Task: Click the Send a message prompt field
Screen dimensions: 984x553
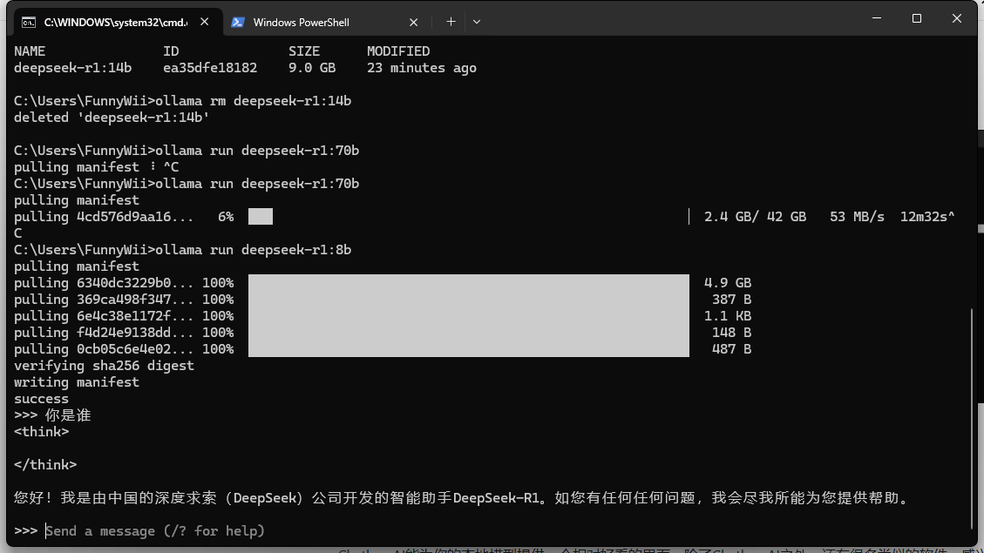Action: (155, 531)
